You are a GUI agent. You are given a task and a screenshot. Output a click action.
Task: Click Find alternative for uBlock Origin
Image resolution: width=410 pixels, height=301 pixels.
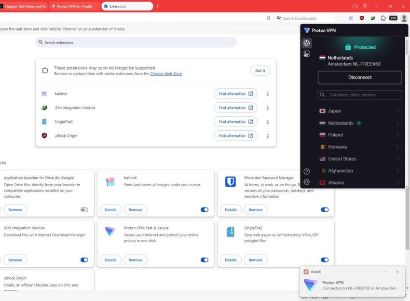[x=235, y=136]
